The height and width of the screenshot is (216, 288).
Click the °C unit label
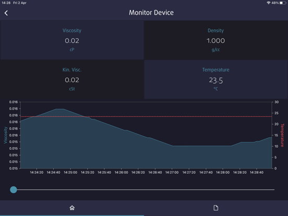(x=215, y=89)
